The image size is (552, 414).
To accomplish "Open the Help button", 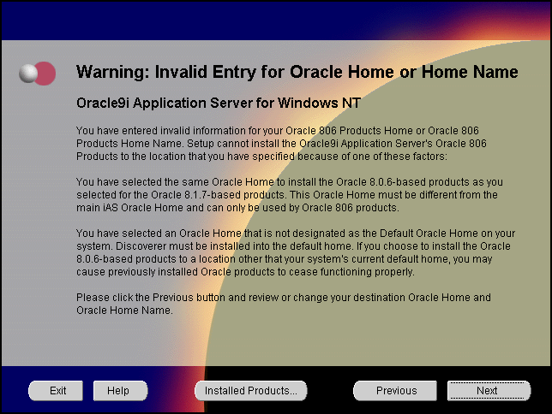I will click(x=120, y=390).
